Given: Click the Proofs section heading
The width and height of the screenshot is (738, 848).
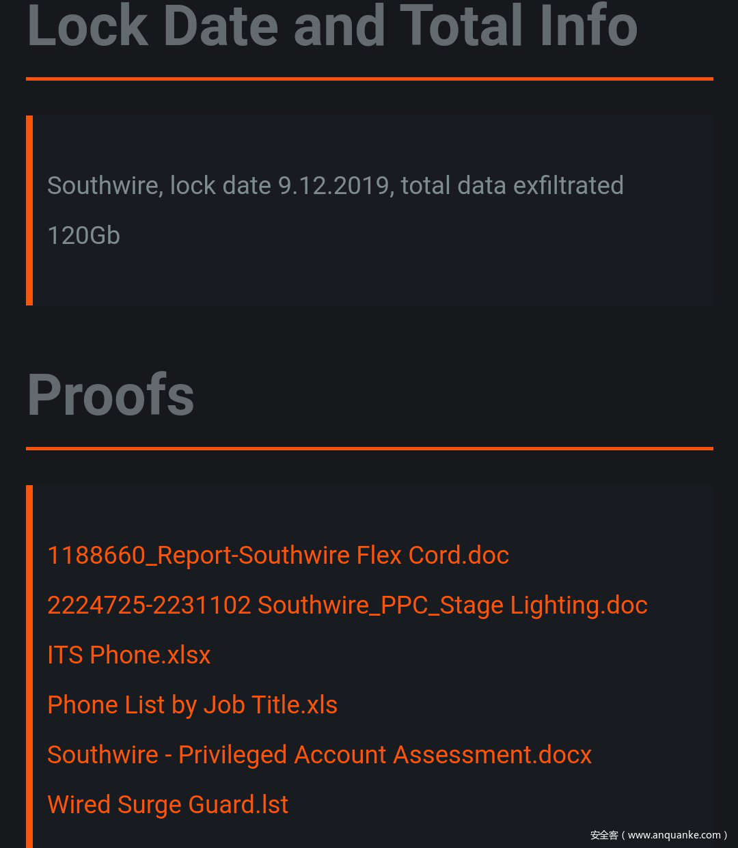Looking at the screenshot, I should click(x=111, y=395).
